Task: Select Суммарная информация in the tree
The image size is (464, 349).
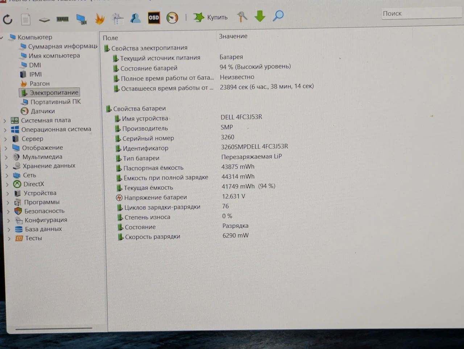Action: click(x=59, y=46)
